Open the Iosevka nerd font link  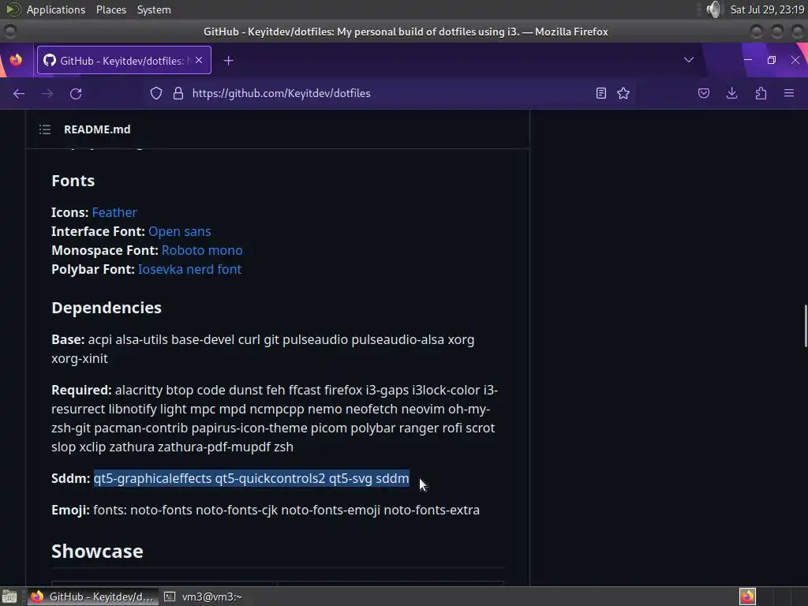pos(189,270)
